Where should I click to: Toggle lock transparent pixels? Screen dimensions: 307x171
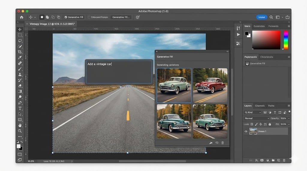pos(252,124)
